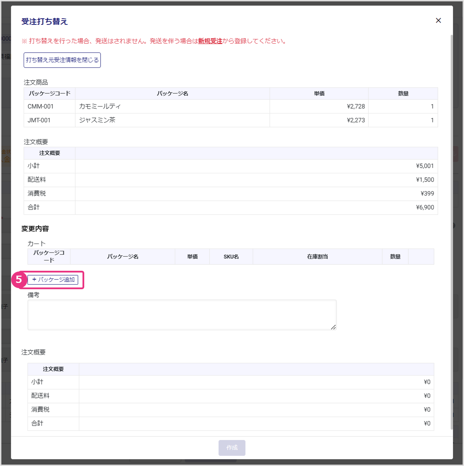Screen dimensions: 464x466
Task: Click the ¥2,728 unit price cell
Action: coord(356,106)
